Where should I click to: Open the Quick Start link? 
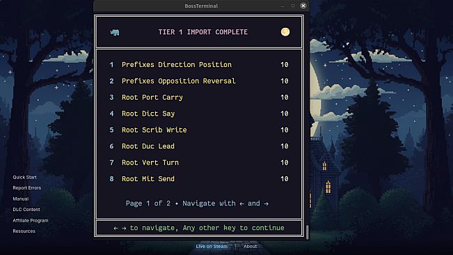(x=24, y=177)
